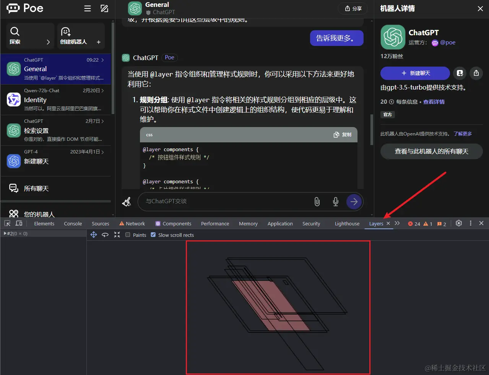Click the clear context broom icon
The width and height of the screenshot is (489, 375).
[x=127, y=202]
